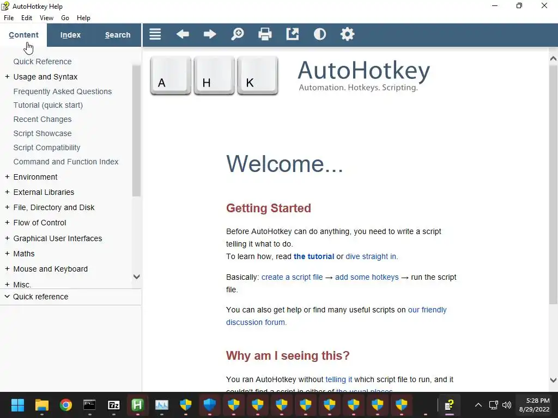
Task: Expand the Mouse and Keyboard node
Action: pos(7,269)
